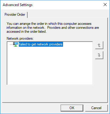The image size is (110, 114).
Task: Close the Advanced Settings dialog with X
Action: 105,5
